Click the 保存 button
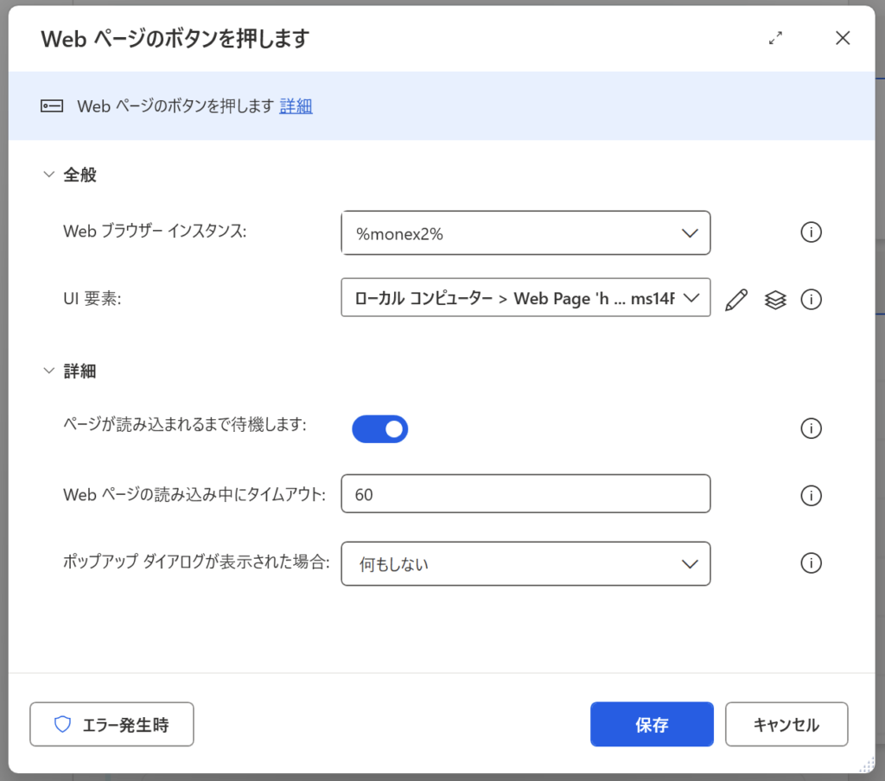The image size is (885, 781). pos(652,725)
